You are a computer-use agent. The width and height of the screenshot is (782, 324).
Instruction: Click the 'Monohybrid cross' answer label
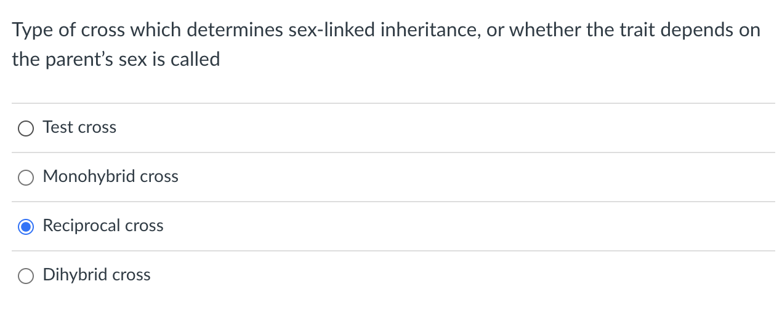pyautogui.click(x=111, y=176)
